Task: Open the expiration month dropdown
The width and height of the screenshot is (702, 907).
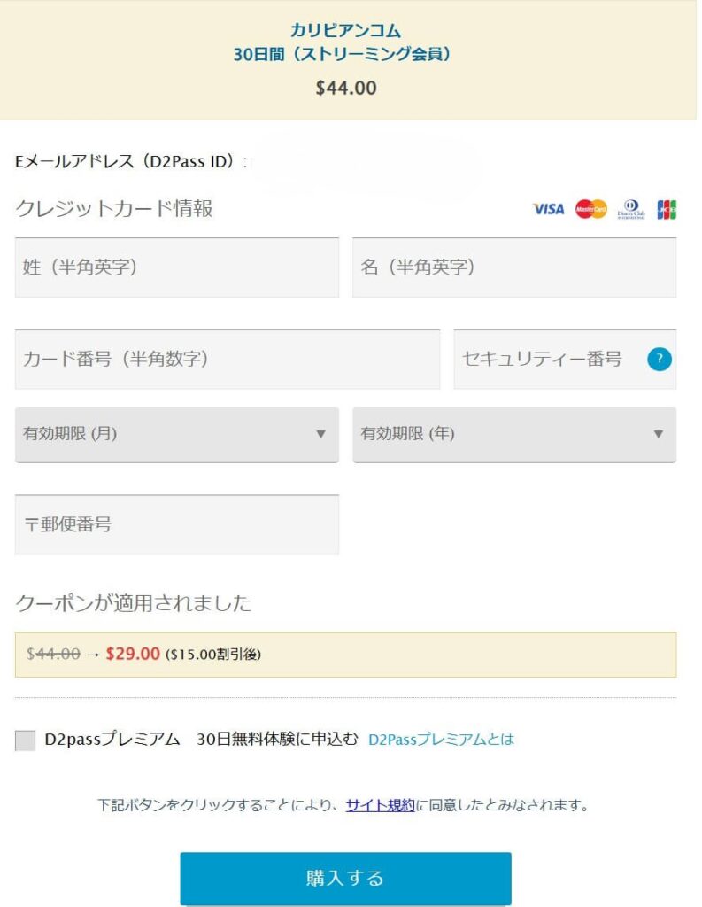Action: (x=176, y=434)
